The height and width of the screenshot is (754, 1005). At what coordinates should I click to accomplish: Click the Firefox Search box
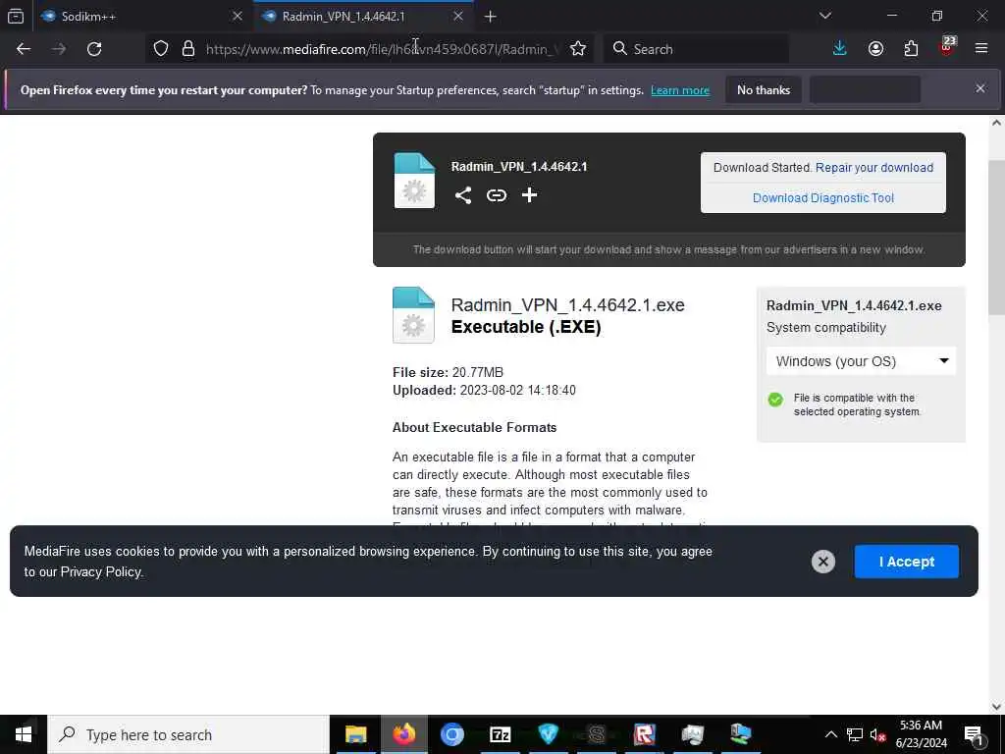[x=696, y=49]
